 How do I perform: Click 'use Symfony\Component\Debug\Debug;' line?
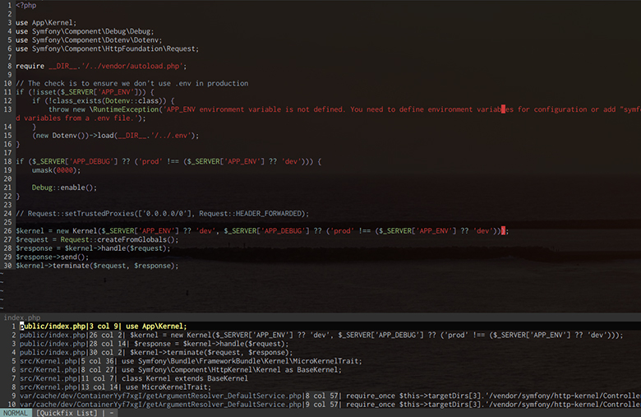[x=85, y=31]
